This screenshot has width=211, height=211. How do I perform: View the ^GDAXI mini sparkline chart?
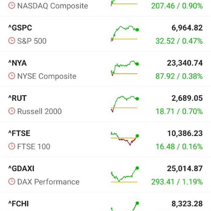click(124, 175)
